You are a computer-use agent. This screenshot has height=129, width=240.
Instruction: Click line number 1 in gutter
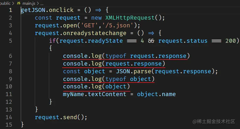click(10, 10)
